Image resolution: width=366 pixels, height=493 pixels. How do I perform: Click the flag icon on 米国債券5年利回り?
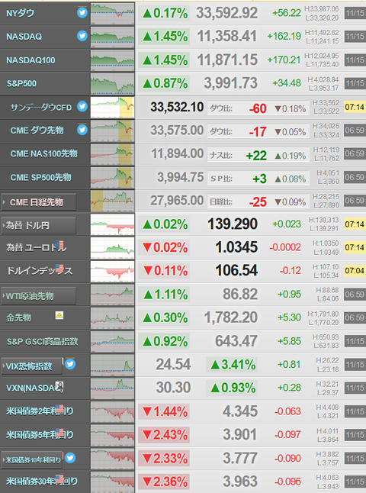coord(59,432)
